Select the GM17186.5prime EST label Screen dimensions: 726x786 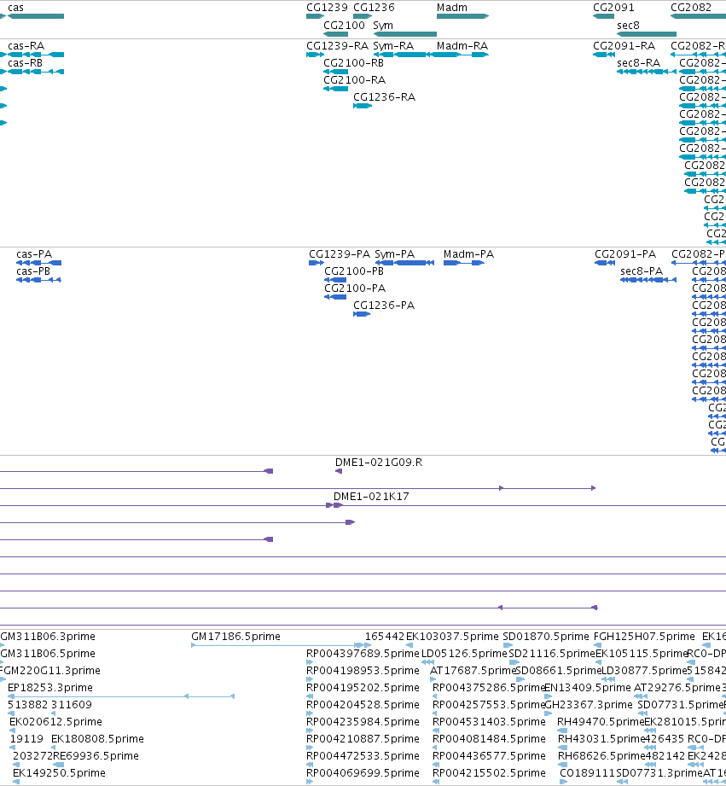point(235,637)
